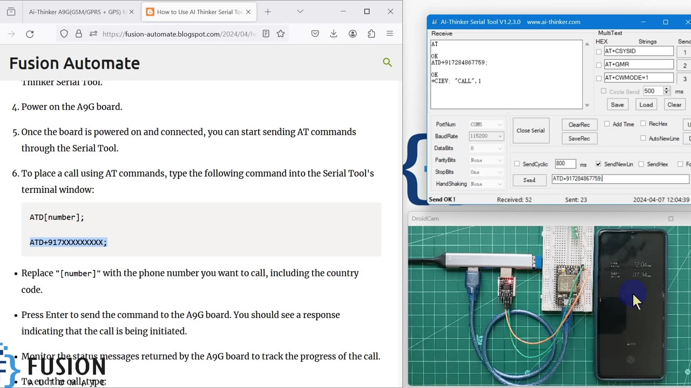Click the Ai-Thinker Serial Tool title icon
The image size is (691, 388).
[435, 22]
